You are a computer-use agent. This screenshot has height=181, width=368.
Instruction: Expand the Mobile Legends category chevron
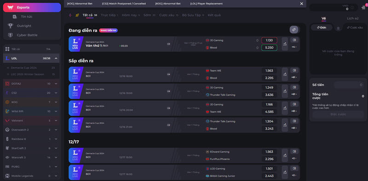click(x=56, y=176)
